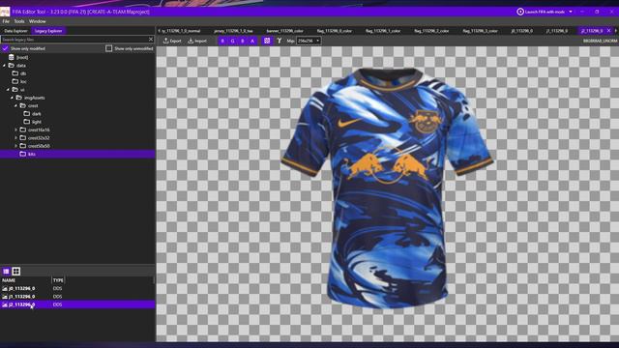Open the jersey_113296_1_0 tab
619x348 pixels.
(233, 31)
